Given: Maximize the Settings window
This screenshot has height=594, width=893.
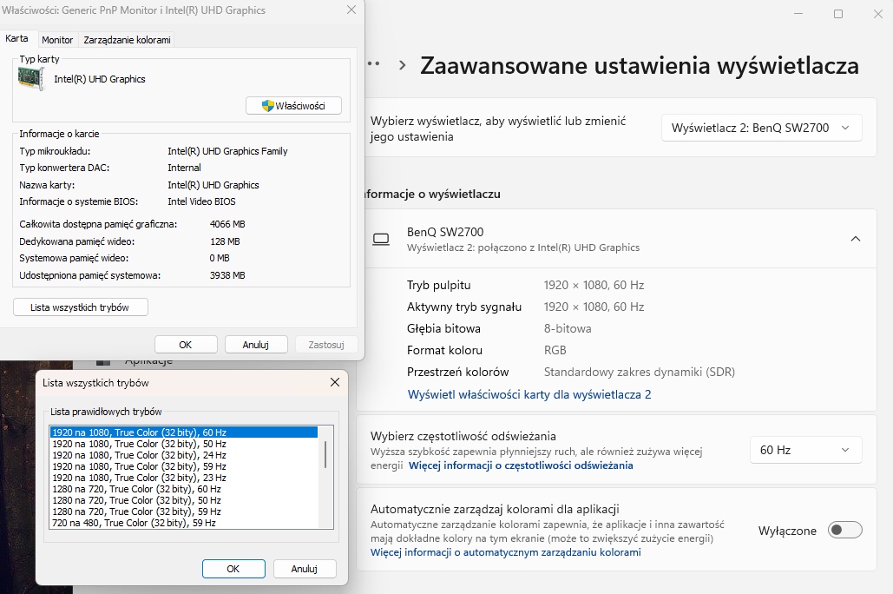Looking at the screenshot, I should point(838,14).
